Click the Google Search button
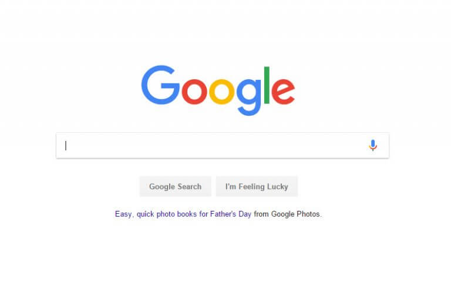 point(176,187)
